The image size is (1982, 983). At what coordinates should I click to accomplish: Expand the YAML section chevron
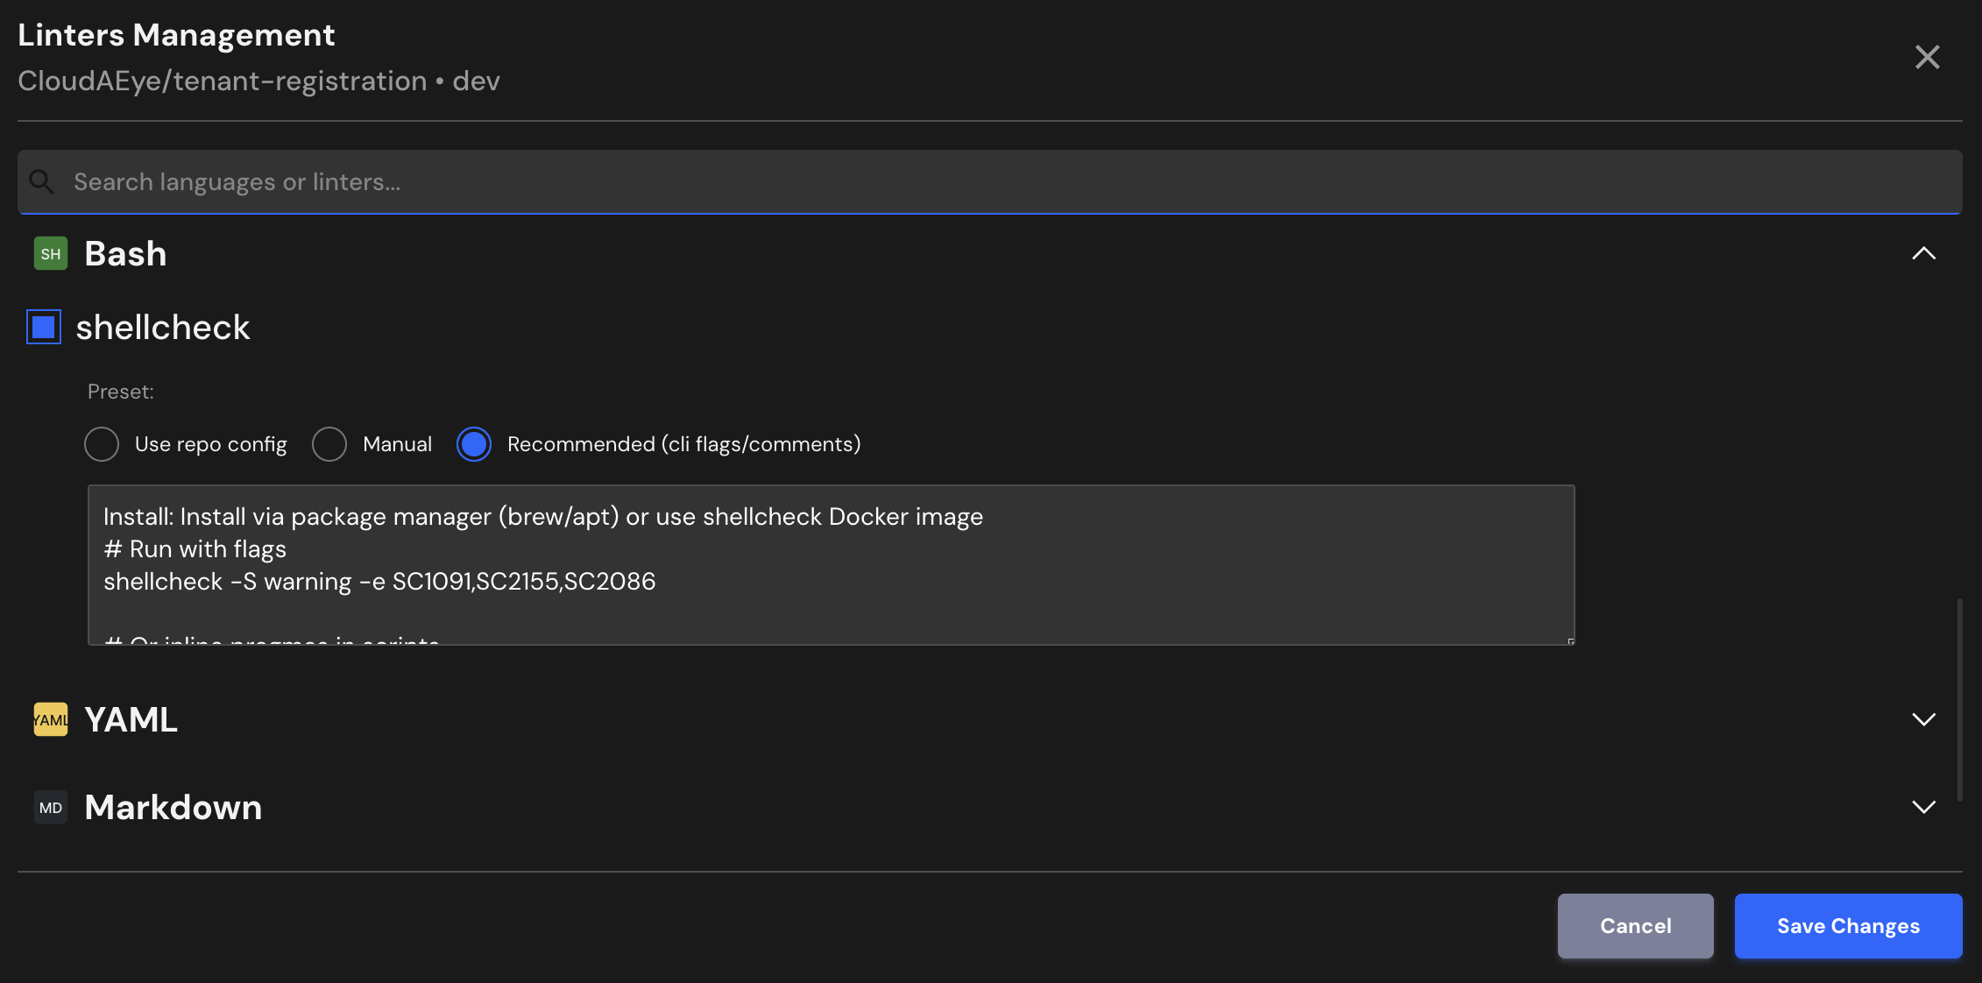[x=1923, y=719]
